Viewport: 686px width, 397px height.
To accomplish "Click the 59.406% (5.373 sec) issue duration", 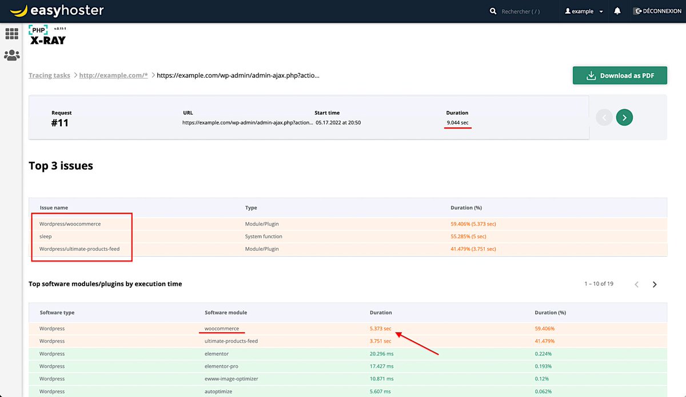I will pos(473,224).
